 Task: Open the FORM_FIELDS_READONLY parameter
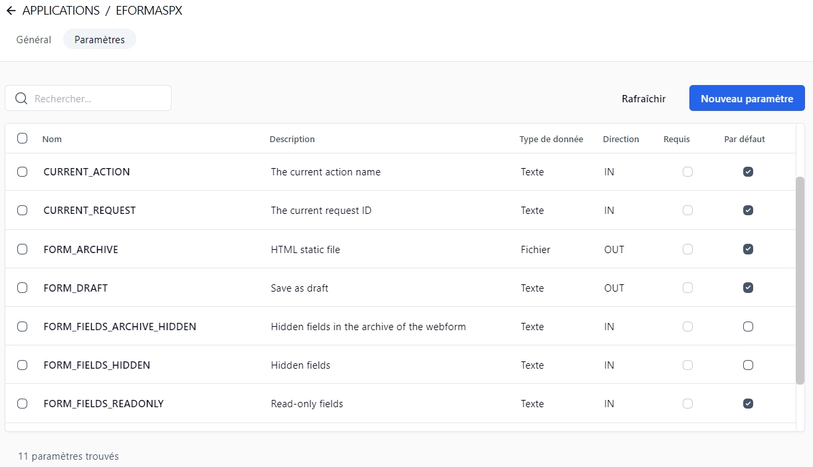[x=104, y=404]
